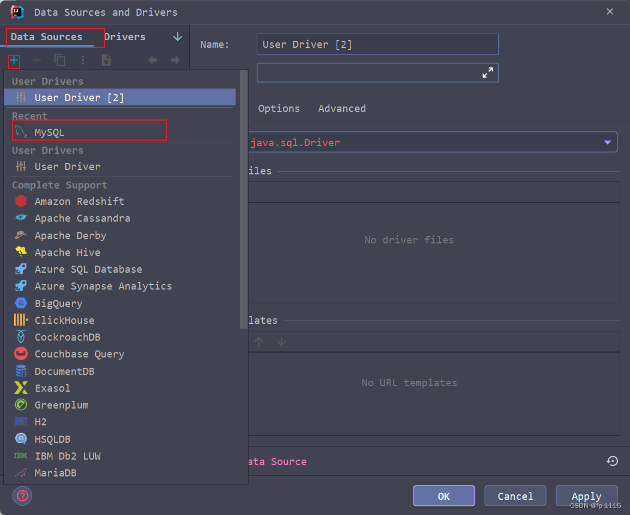Select MariaDB database entry
Image resolution: width=630 pixels, height=515 pixels.
(120, 473)
